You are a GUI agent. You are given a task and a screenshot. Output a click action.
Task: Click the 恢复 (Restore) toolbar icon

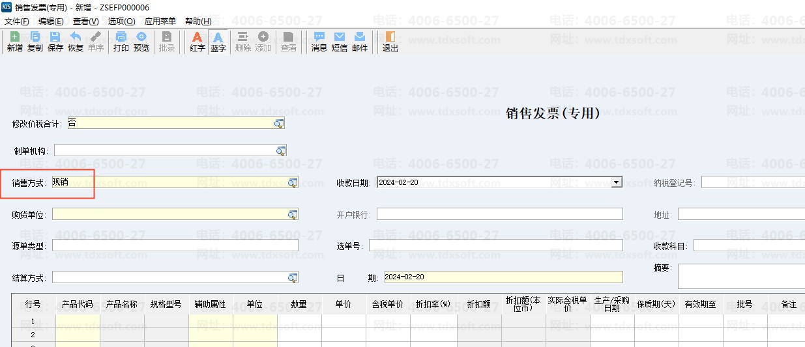click(x=76, y=42)
